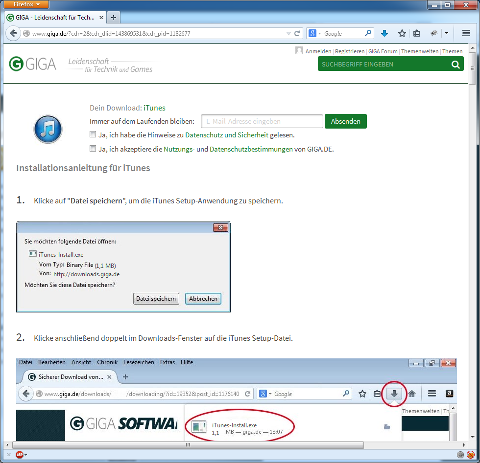Viewport: 480px width, 463px height.
Task: Open a new tab with plus button
Action: [114, 18]
